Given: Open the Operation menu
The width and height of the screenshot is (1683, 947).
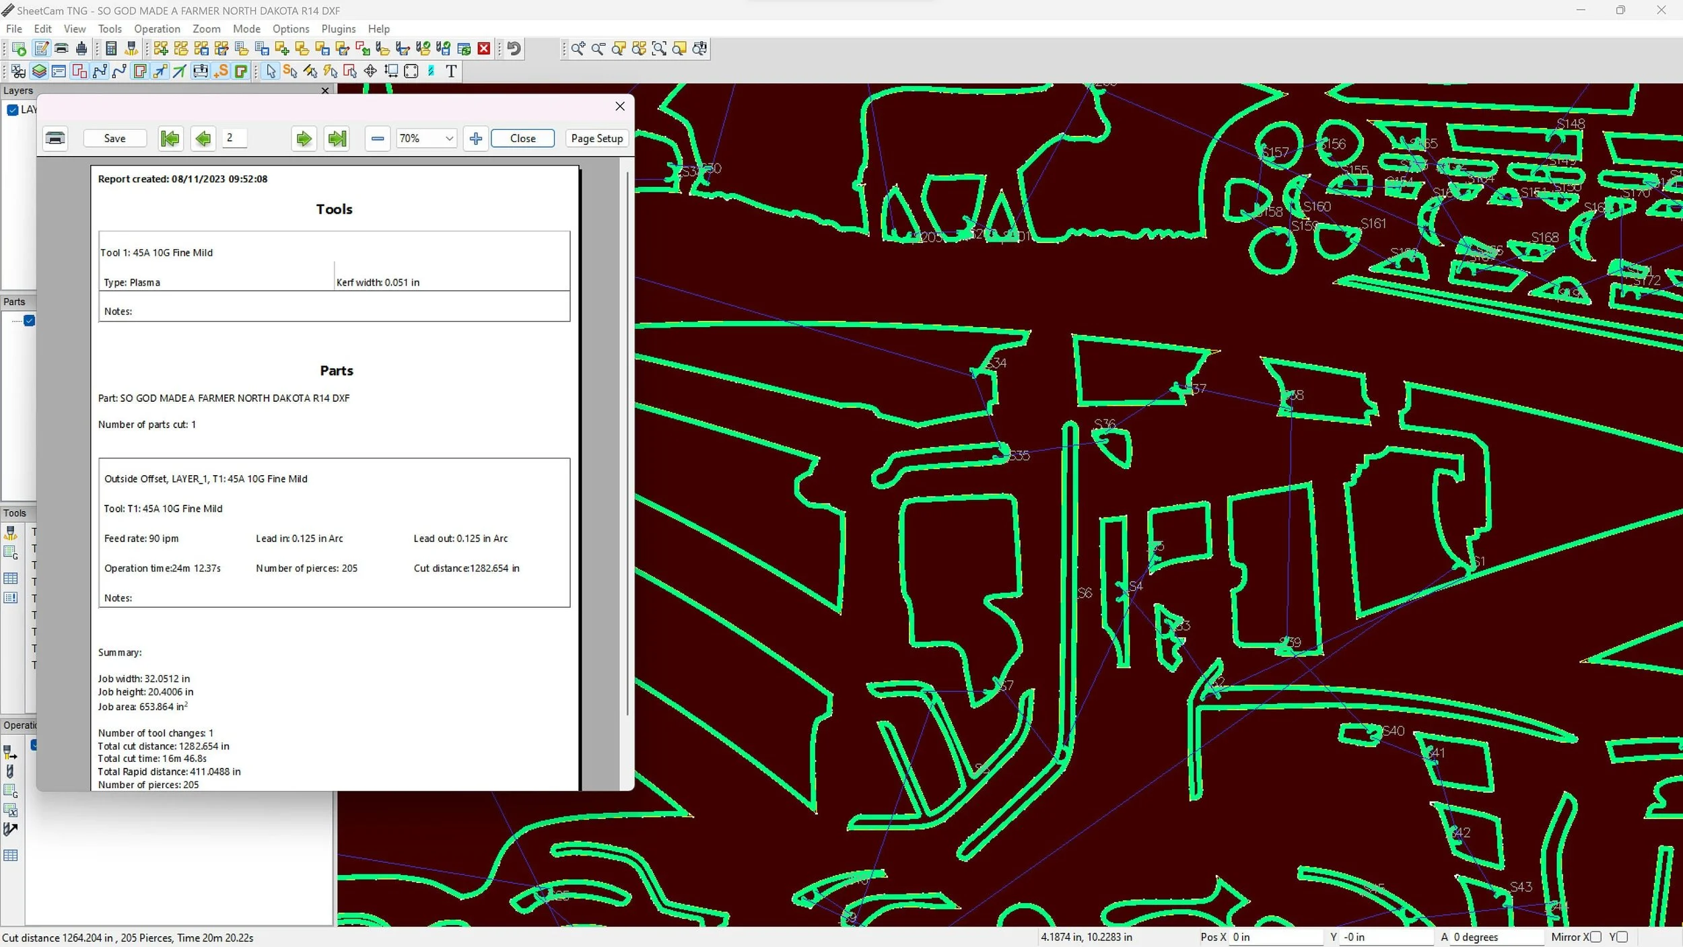Looking at the screenshot, I should pyautogui.click(x=157, y=29).
